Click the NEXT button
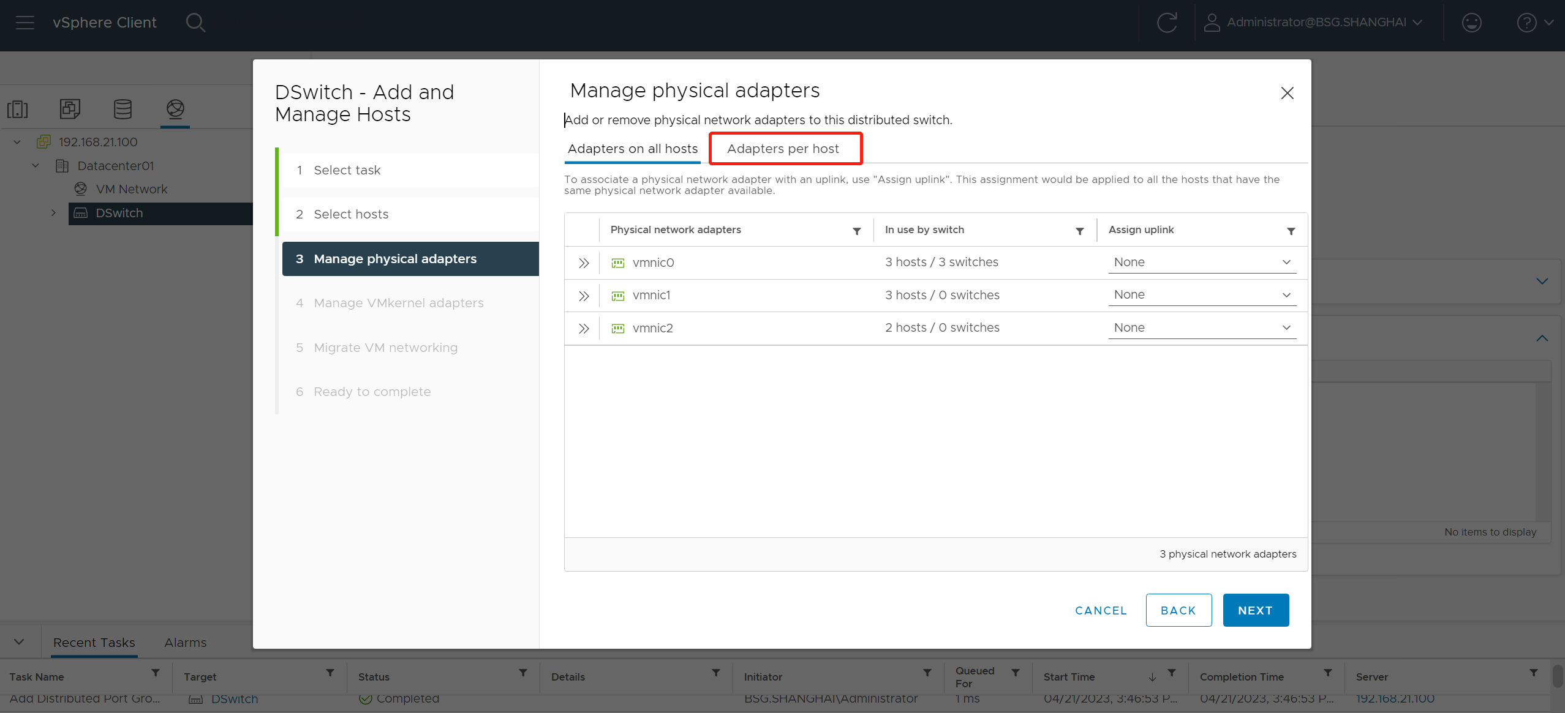This screenshot has height=713, width=1565. [x=1256, y=610]
